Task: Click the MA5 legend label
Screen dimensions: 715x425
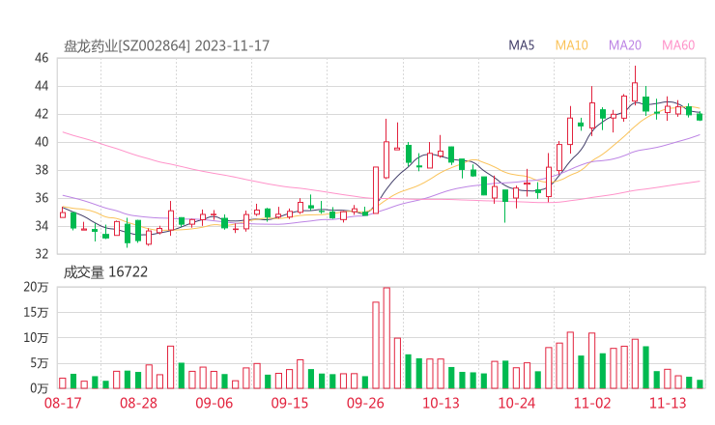Action: (521, 45)
